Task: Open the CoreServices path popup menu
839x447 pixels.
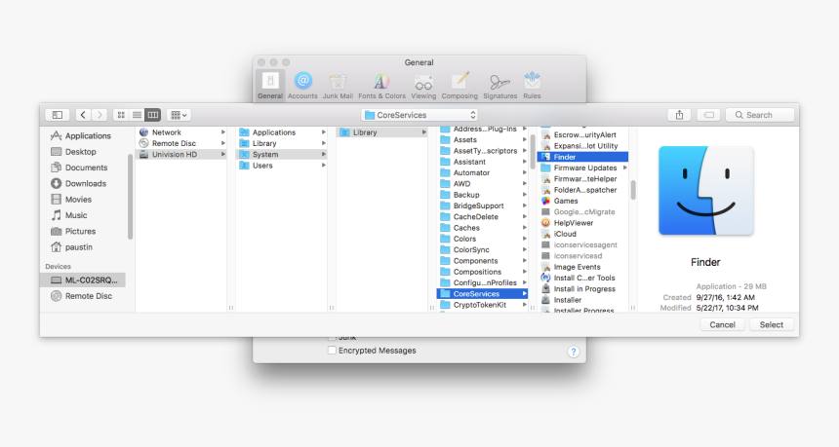Action: (419, 115)
